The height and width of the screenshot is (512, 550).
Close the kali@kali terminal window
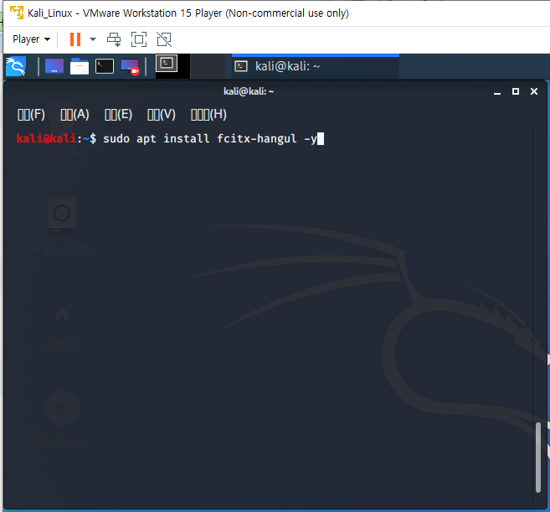534,91
